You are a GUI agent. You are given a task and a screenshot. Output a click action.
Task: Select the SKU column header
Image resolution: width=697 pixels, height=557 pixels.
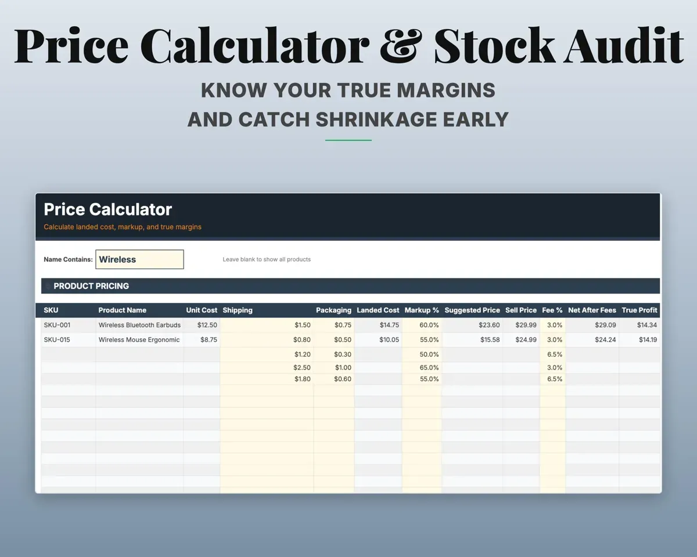[51, 310]
